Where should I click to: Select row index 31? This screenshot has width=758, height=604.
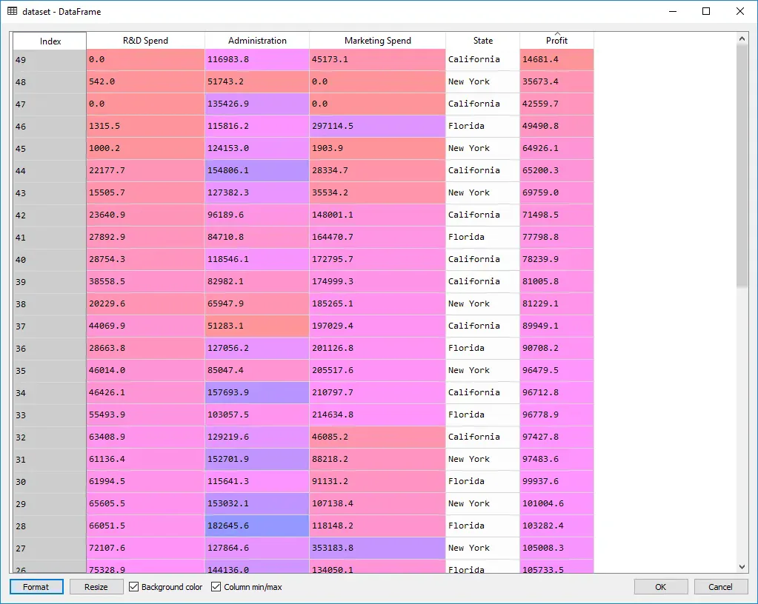(50, 460)
